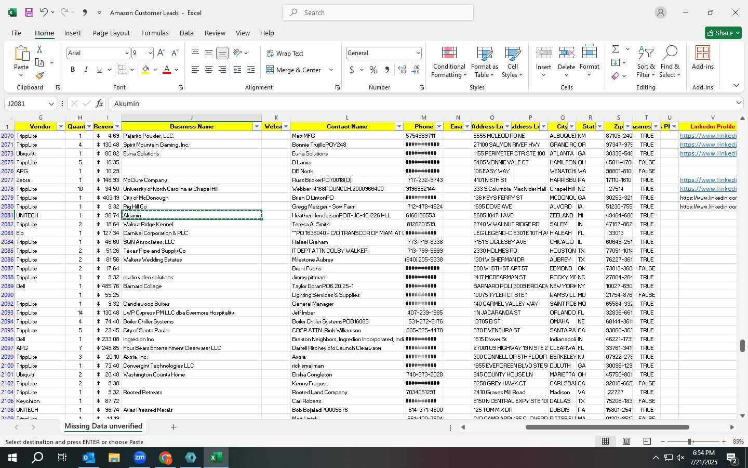Toggle Wrap Text
Viewport: 748px width, 468px height.
coord(285,53)
